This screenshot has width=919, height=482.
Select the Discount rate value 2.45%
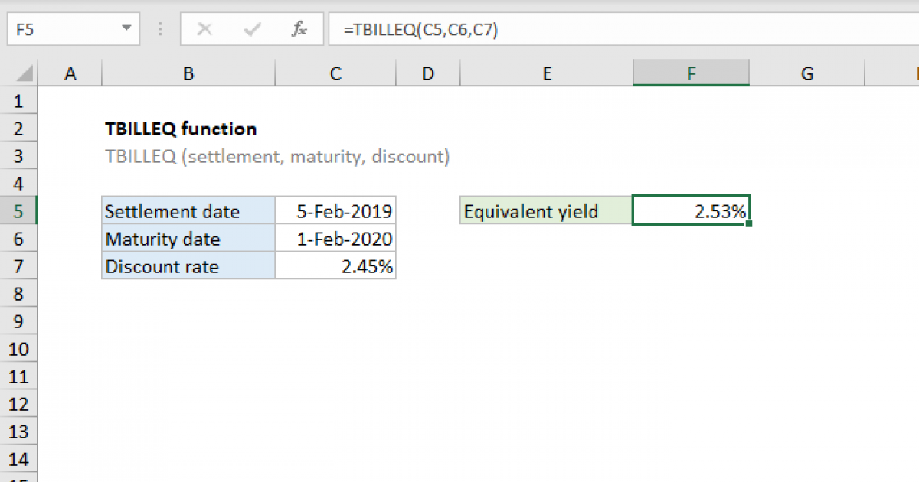coord(368,266)
